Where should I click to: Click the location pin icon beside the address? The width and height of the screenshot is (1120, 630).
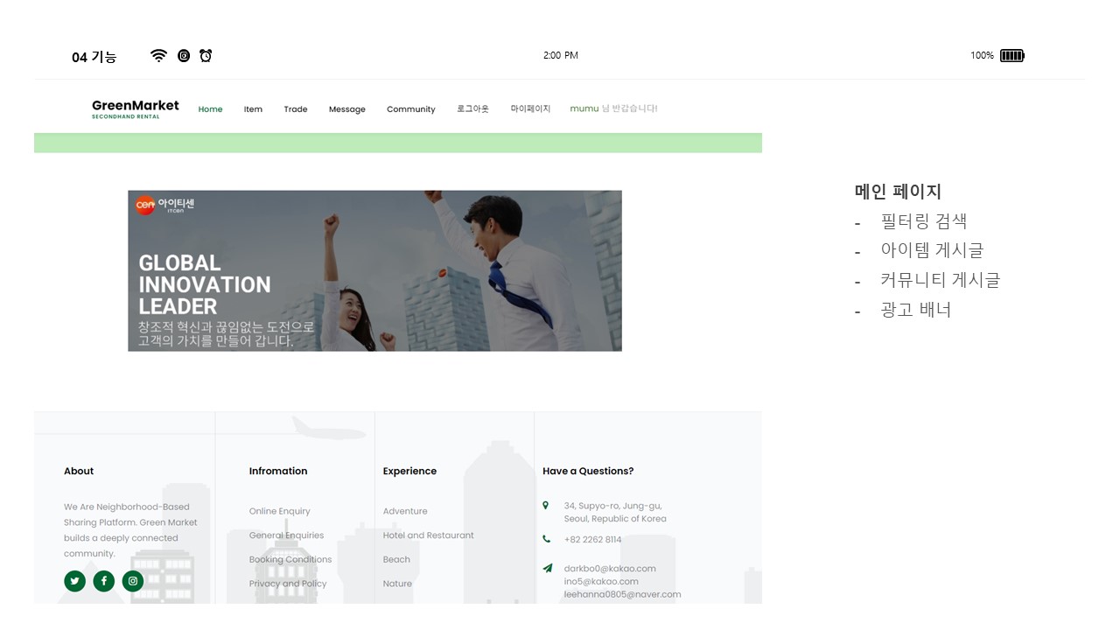(x=547, y=506)
